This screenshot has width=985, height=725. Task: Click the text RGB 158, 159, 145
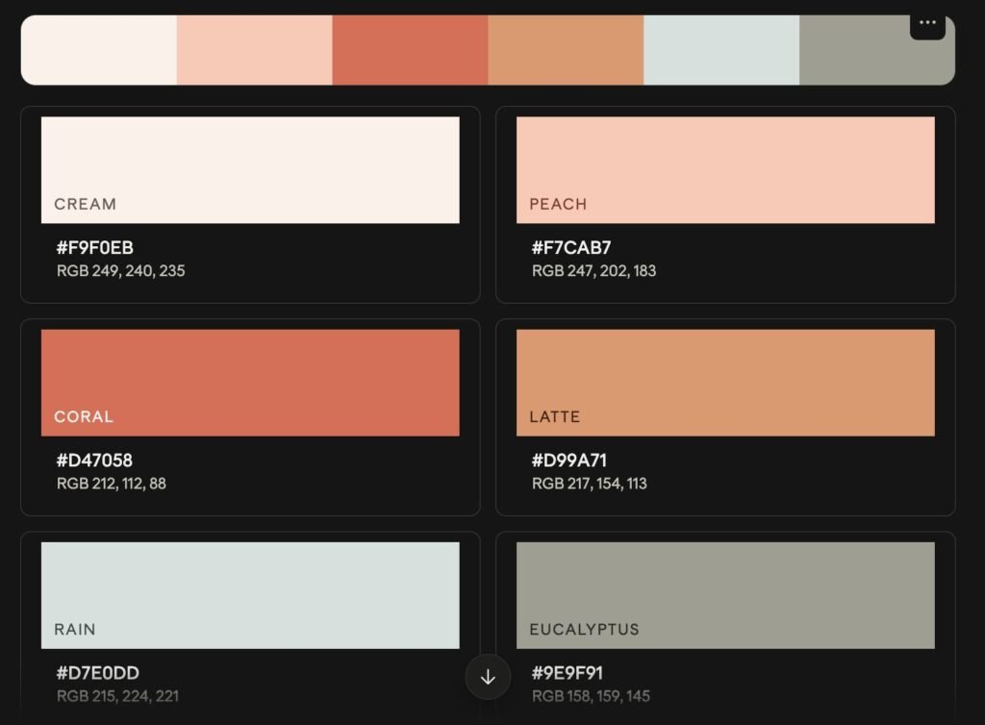pyautogui.click(x=591, y=697)
